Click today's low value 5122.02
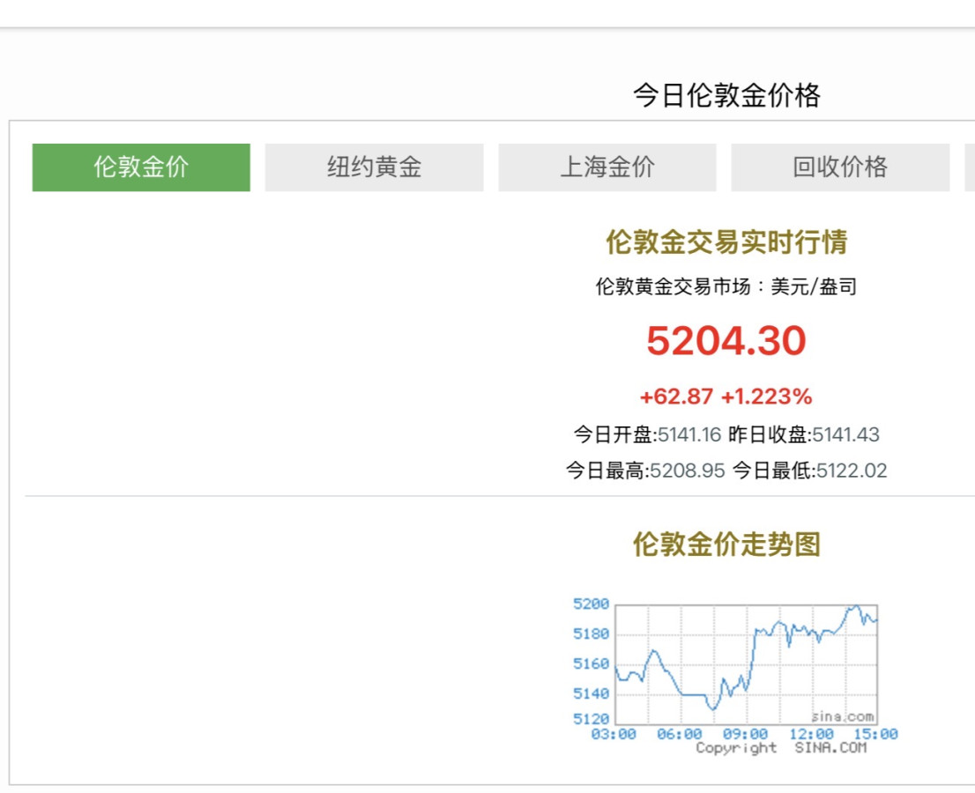 tap(852, 471)
